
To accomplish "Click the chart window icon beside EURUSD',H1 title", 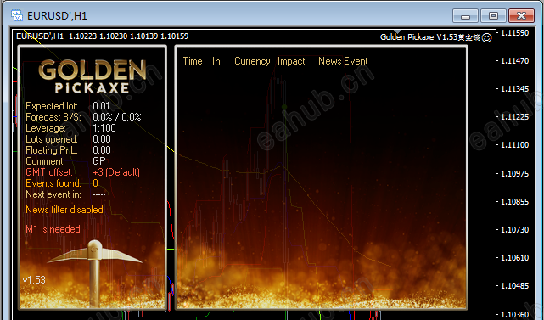I will pos(17,15).
